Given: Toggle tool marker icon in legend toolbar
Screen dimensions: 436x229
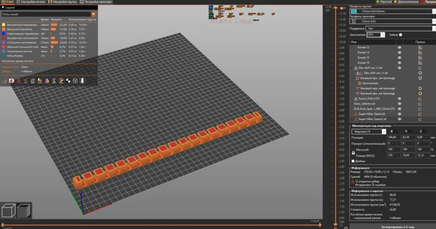Looking at the screenshot, I should [x=82, y=81].
